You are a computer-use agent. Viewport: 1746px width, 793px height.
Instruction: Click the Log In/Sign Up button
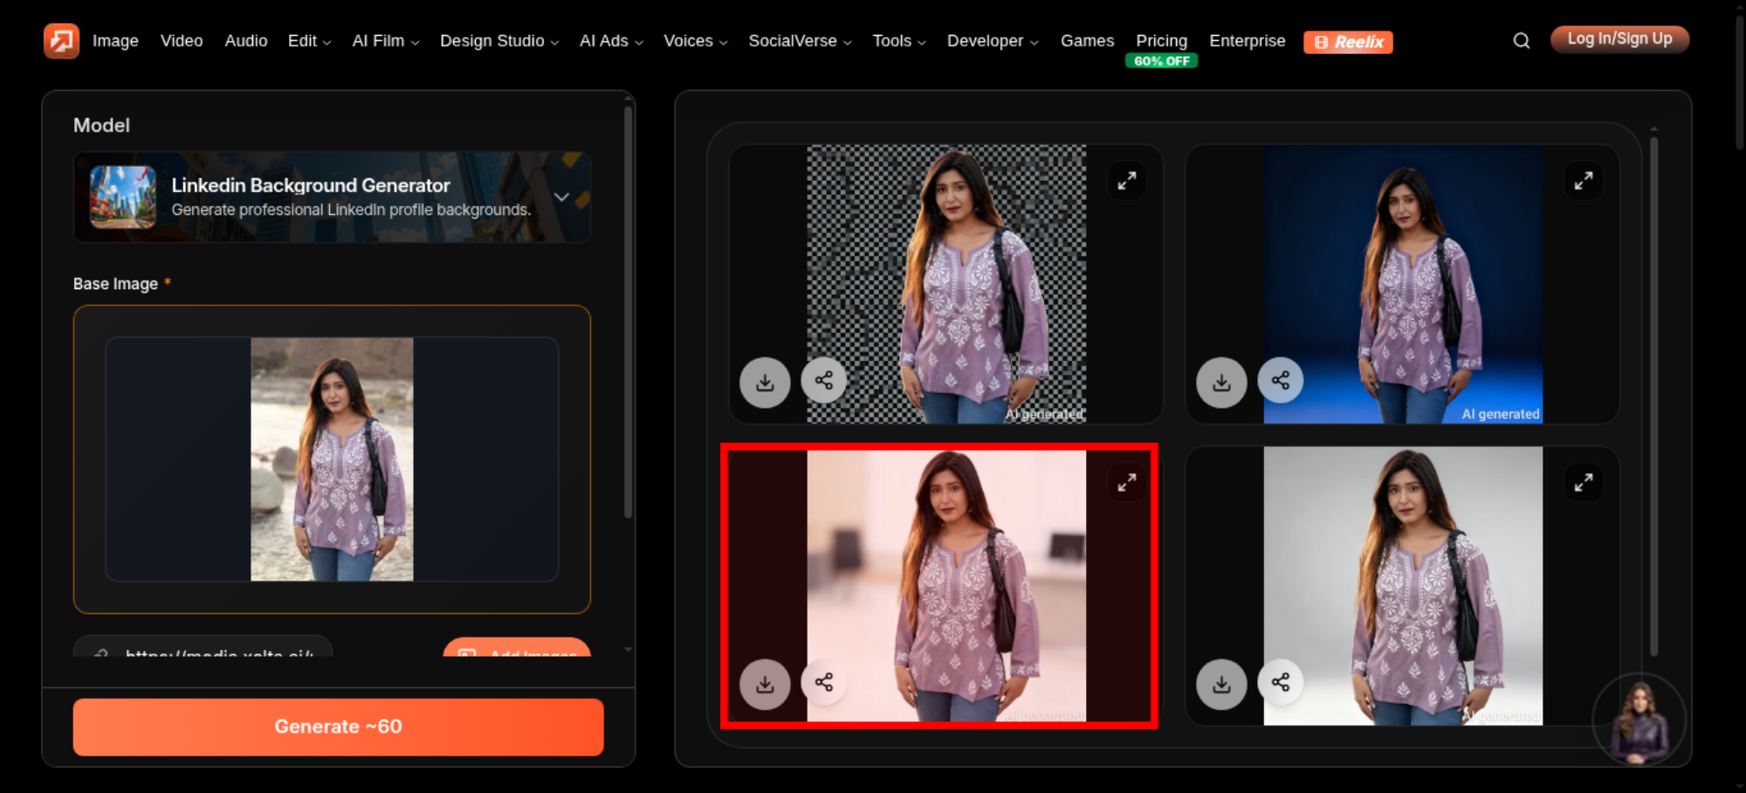1619,39
